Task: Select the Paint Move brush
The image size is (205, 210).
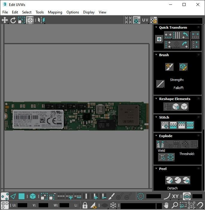Action: point(169,67)
